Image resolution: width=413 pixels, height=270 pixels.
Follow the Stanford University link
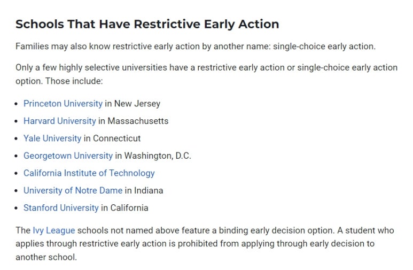[61, 208]
